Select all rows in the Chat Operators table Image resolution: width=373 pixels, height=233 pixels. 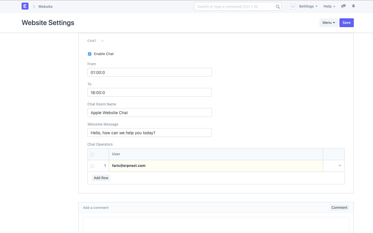tap(92, 154)
